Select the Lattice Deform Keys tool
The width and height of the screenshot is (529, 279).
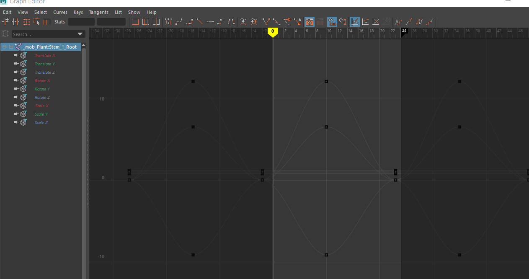[26, 21]
